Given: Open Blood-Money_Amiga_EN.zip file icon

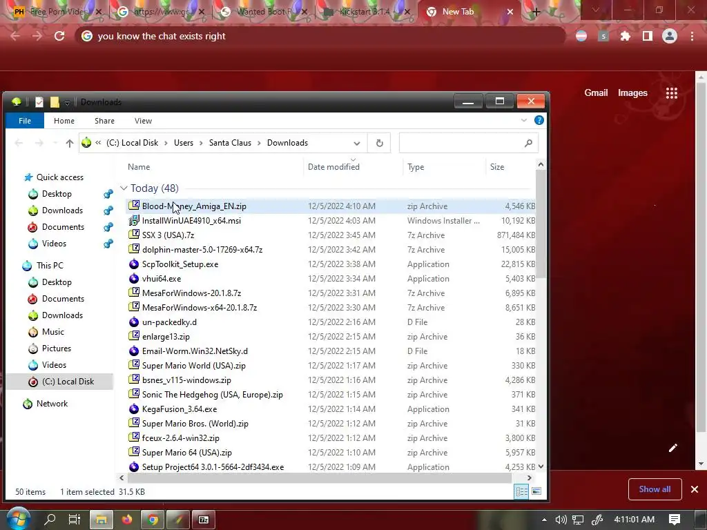Looking at the screenshot, I should [x=133, y=206].
